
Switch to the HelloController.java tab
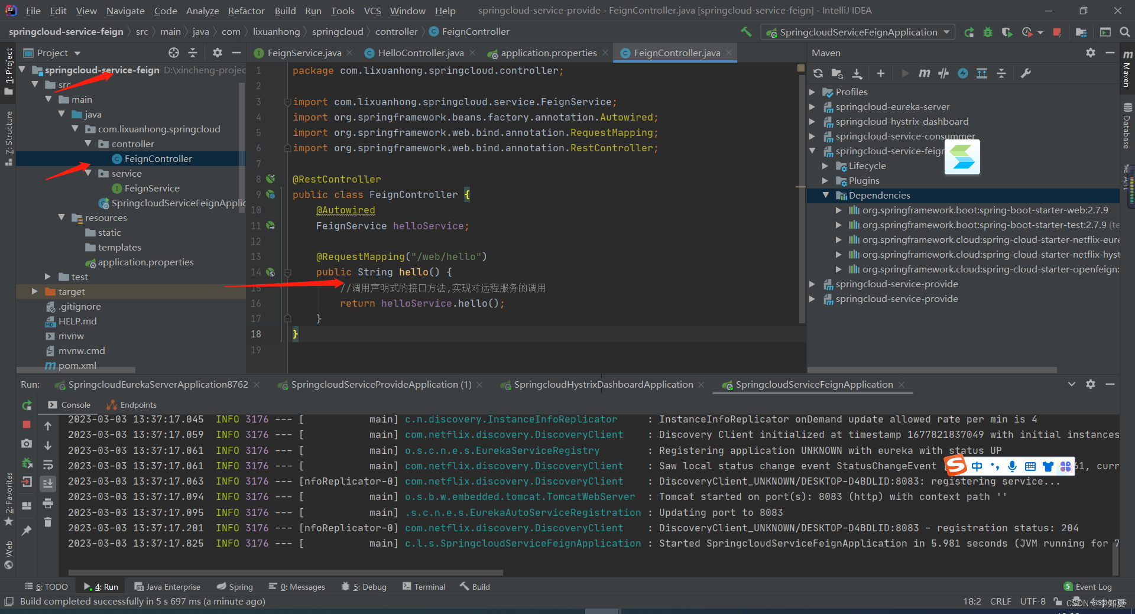(x=420, y=53)
